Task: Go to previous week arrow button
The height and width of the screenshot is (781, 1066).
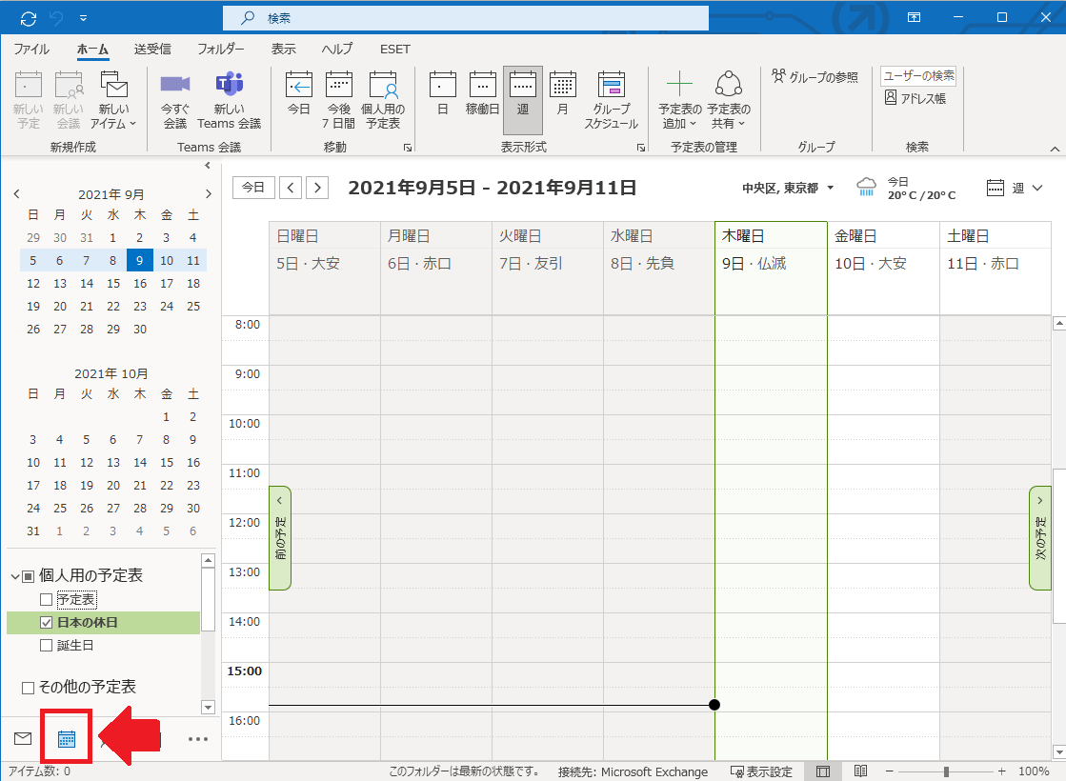Action: [291, 187]
